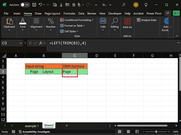Screen dimensions: 181x135
Task: Click the lightbulb icon in title bar
Action: pyautogui.click(x=146, y=5)
